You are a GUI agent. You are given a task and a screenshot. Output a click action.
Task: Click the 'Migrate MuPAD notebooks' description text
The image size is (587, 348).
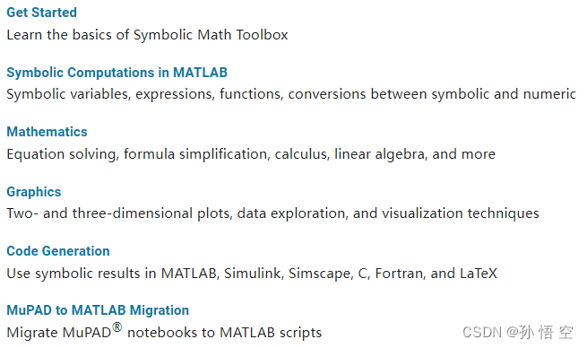click(164, 331)
